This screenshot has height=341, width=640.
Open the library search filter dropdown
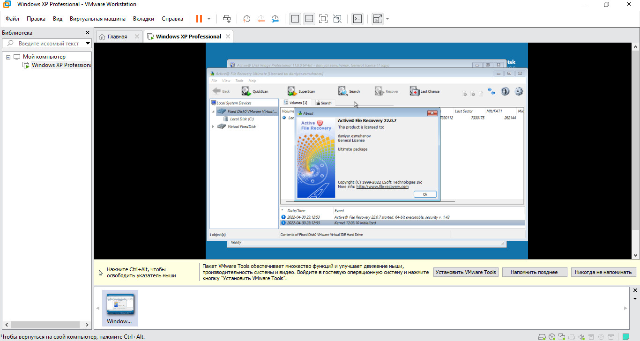coord(88,43)
